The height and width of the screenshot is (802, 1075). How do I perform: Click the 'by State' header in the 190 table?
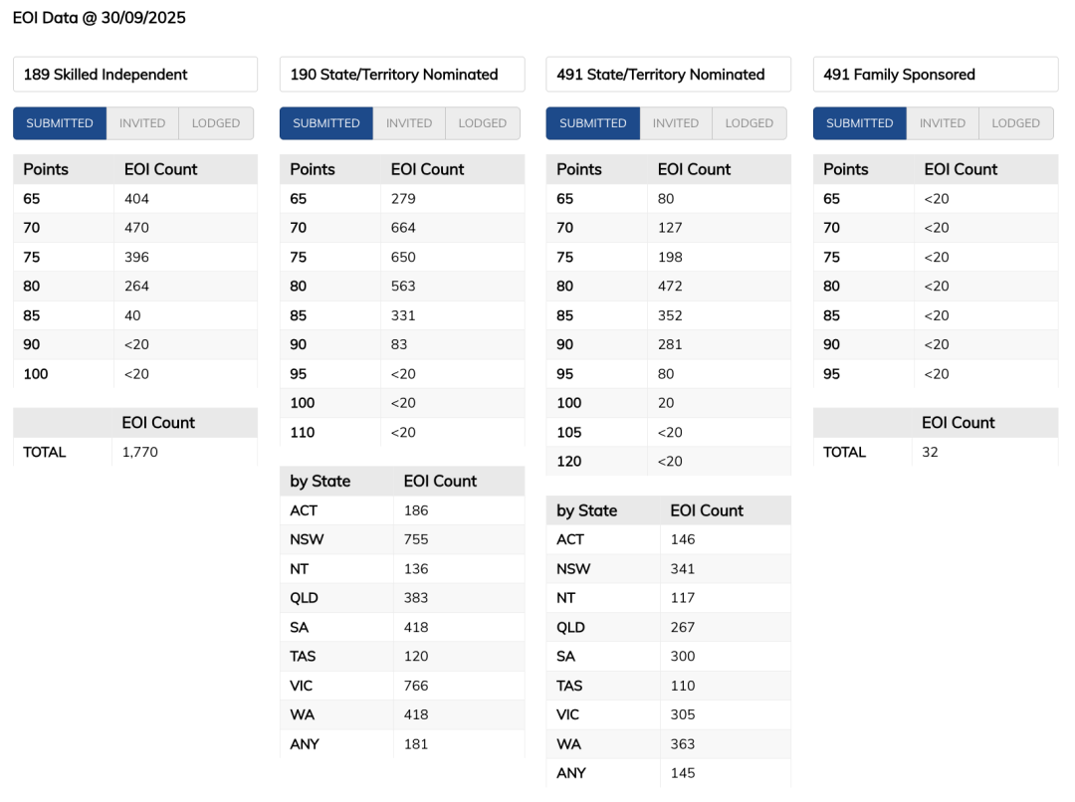pyautogui.click(x=321, y=482)
